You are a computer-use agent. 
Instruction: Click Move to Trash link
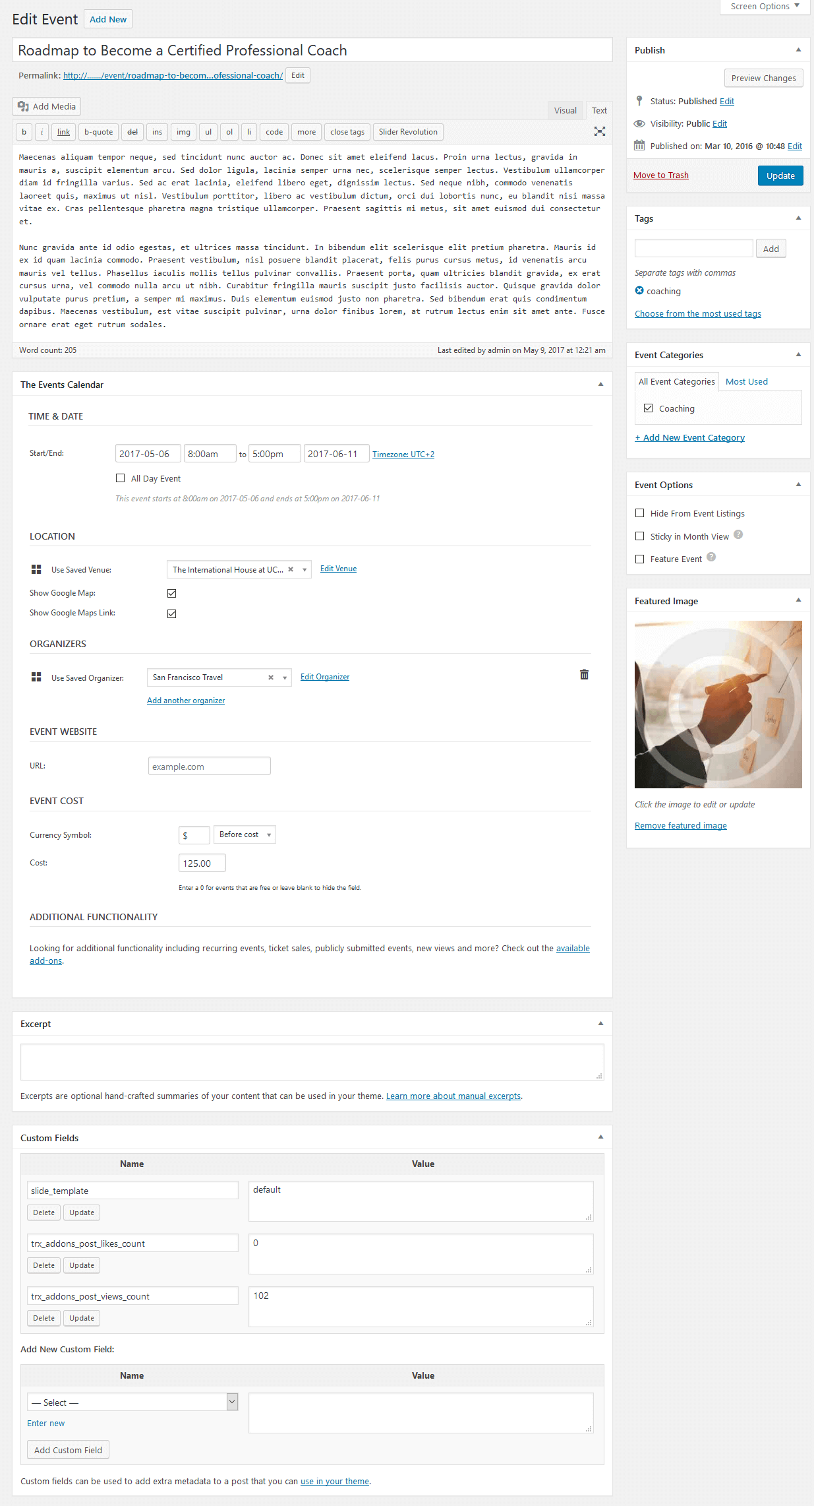coord(661,175)
